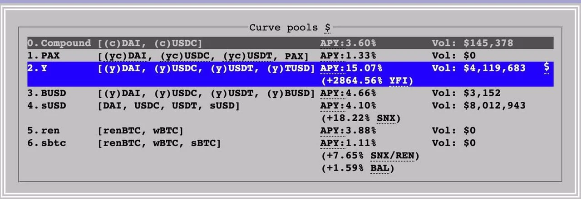
Task: Click the PAX coin list ending in PAX]
Action: pyautogui.click(x=203, y=56)
